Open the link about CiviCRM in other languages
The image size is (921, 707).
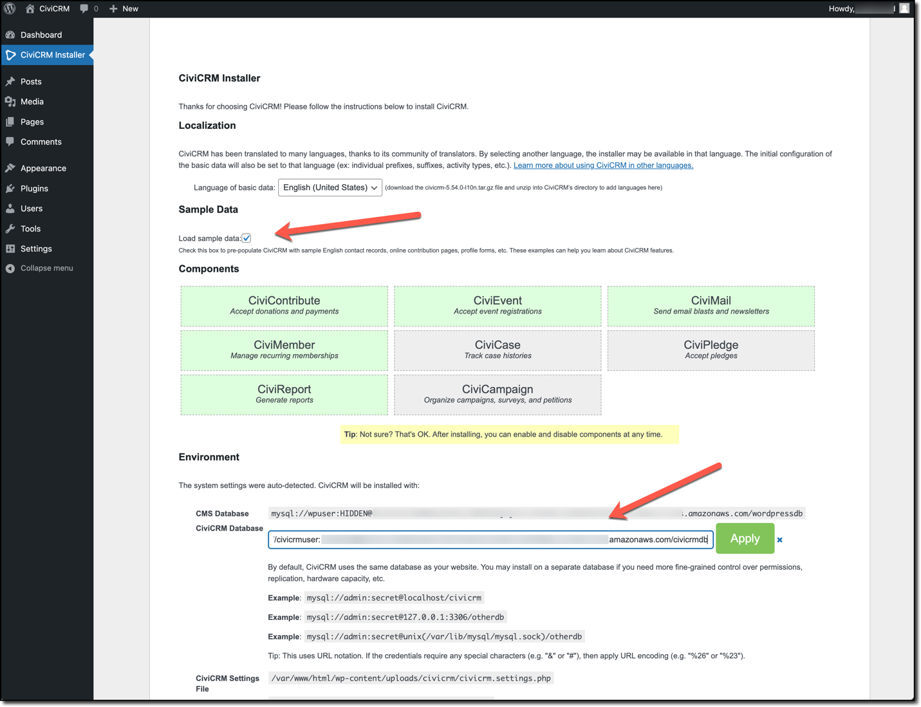pyautogui.click(x=603, y=165)
